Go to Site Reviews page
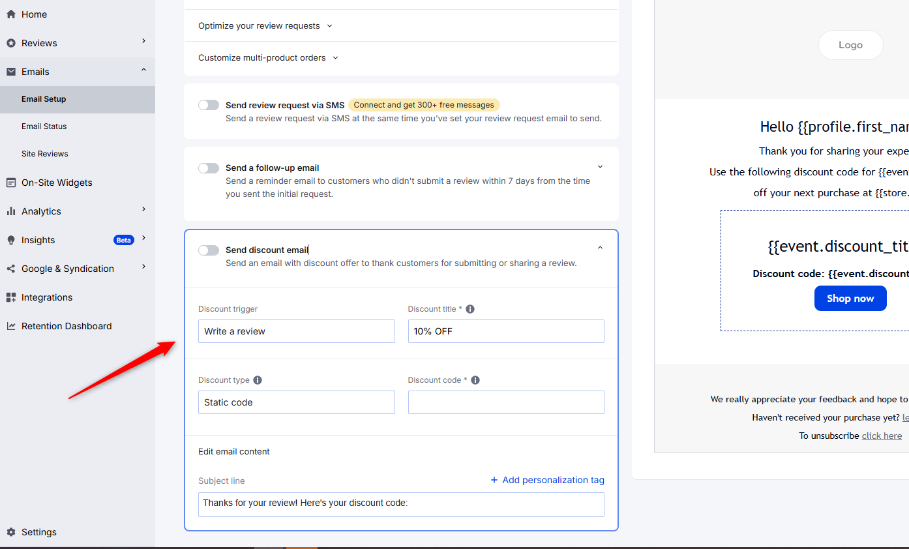 click(45, 154)
